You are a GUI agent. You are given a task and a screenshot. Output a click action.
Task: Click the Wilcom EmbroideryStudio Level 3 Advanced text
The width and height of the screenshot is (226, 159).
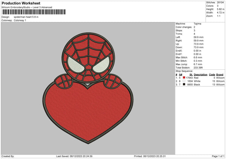coord(27,7)
